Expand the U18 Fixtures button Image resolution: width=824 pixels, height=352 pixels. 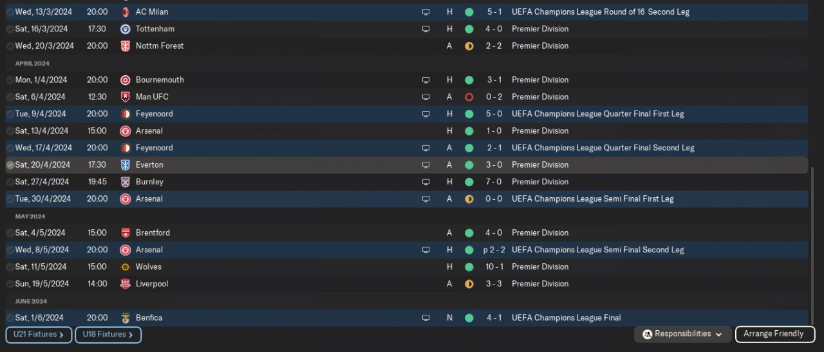point(108,335)
